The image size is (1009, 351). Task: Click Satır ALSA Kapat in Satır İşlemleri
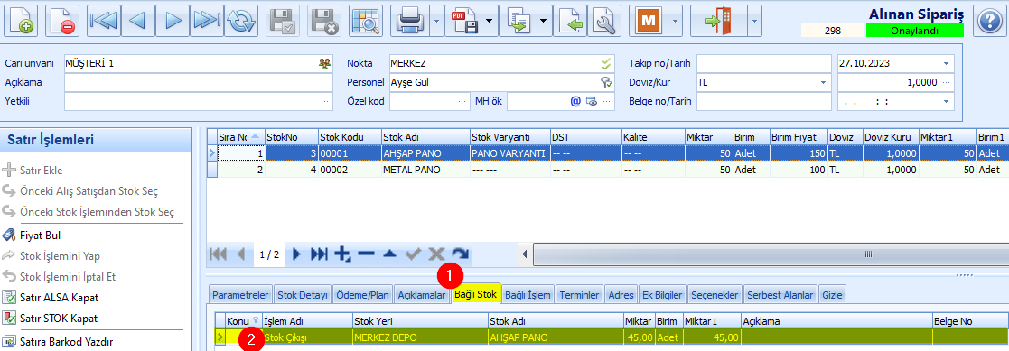(60, 298)
